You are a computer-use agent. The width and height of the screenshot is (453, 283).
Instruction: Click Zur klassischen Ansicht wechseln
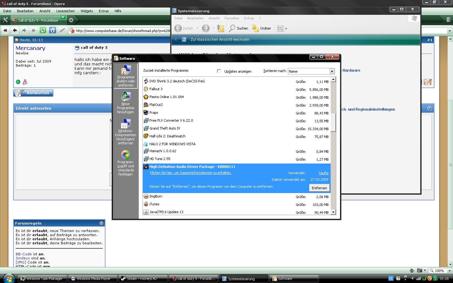pos(220,40)
